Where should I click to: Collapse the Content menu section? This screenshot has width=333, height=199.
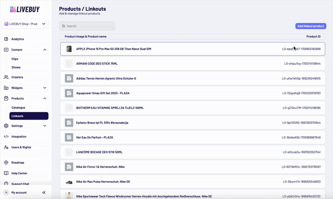45,50
